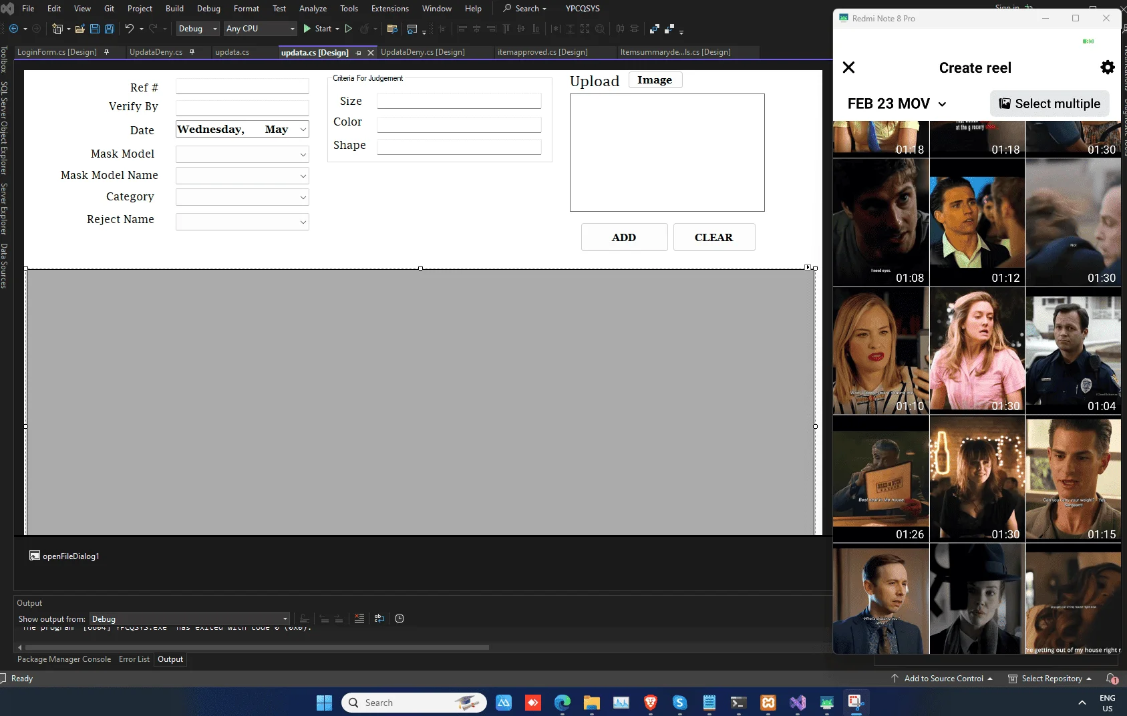Click the Navigate Backward arrow in toolbar

coord(13,29)
